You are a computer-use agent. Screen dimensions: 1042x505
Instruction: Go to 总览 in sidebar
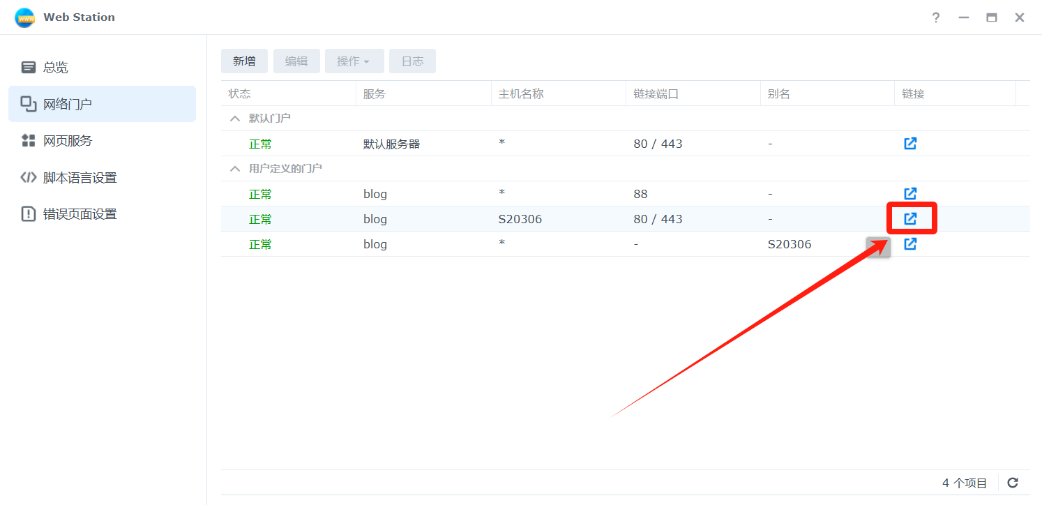click(x=56, y=68)
